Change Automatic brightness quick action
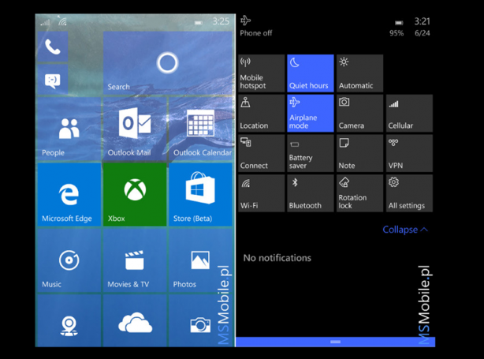This screenshot has width=484, height=359. click(x=359, y=73)
